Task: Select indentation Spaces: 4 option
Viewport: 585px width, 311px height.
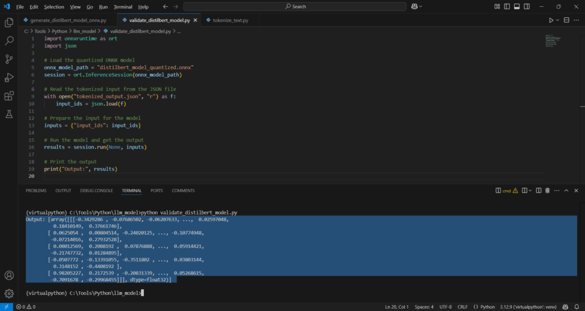Action: pos(424,307)
